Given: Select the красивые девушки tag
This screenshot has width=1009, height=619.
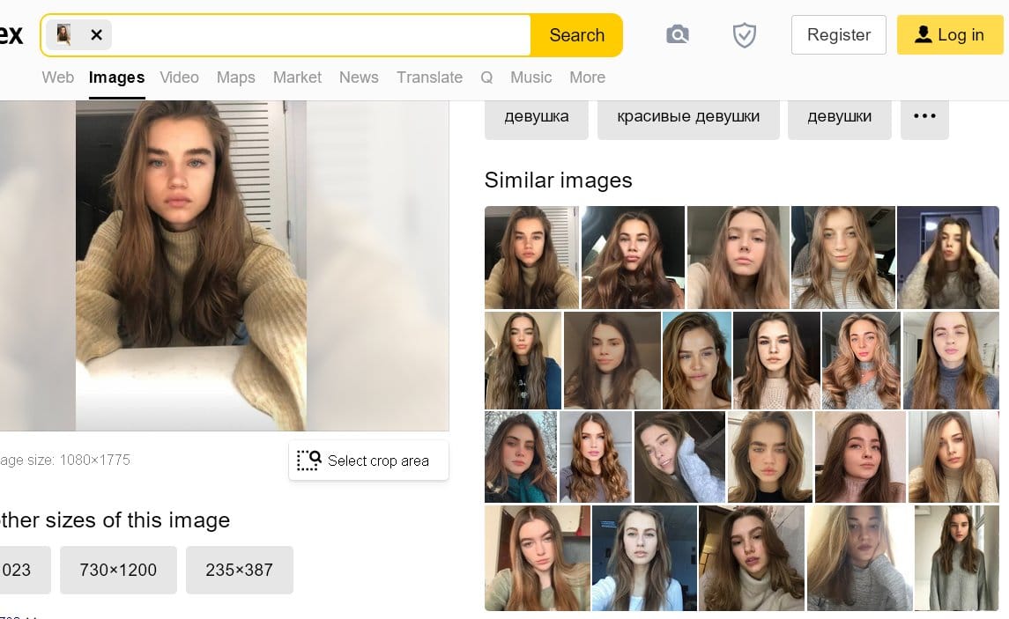Looking at the screenshot, I should [688, 116].
